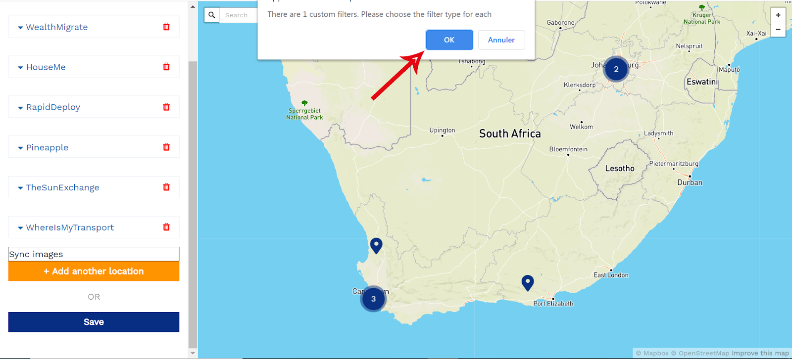Viewport: 792px width, 359px height.
Task: Open the Mapbox attribution link
Action: pos(652,353)
